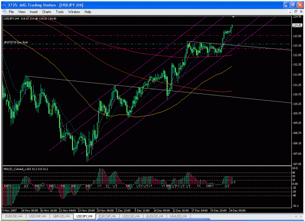Switch to the USDCAD,H4 chart tab
The width and height of the screenshot is (305, 221).
(x=131, y=216)
